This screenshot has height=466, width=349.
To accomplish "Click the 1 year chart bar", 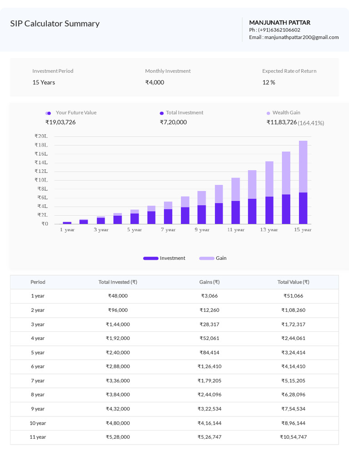I will [x=67, y=223].
